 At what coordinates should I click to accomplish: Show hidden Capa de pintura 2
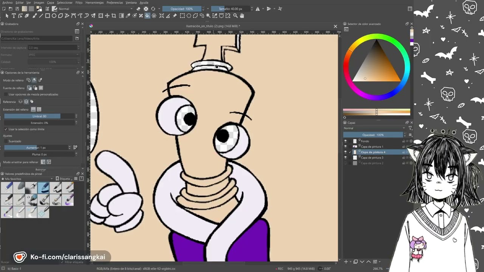click(345, 163)
